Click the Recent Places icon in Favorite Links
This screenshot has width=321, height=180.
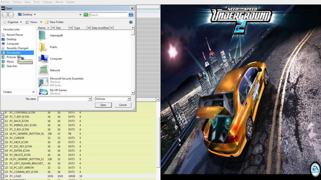tap(3, 35)
